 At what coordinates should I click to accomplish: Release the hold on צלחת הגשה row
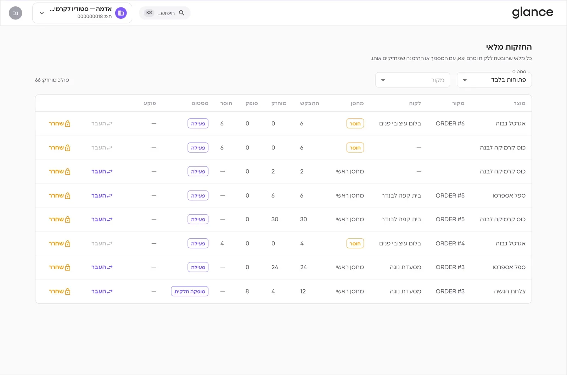tap(60, 291)
